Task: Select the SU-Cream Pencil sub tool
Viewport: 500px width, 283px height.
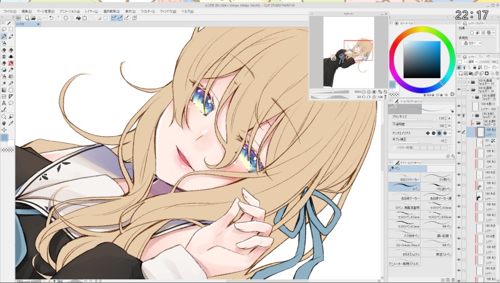Action: pyautogui.click(x=404, y=243)
